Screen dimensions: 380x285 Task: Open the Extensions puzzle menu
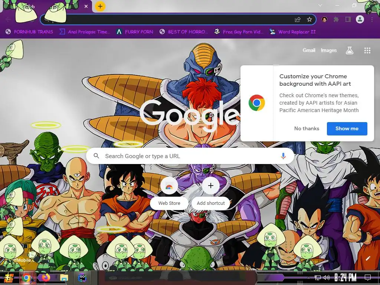(336, 19)
